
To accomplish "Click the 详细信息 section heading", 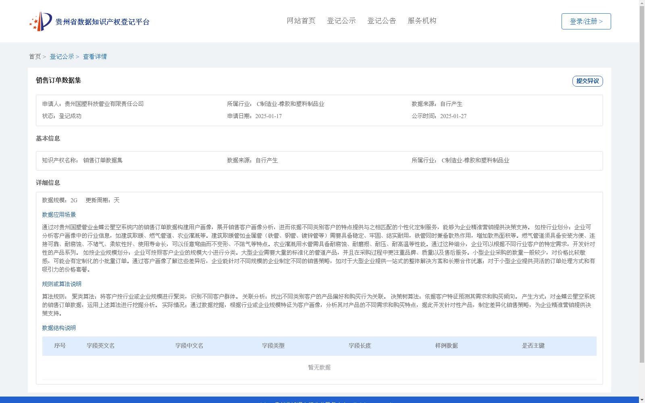I will 48,183.
